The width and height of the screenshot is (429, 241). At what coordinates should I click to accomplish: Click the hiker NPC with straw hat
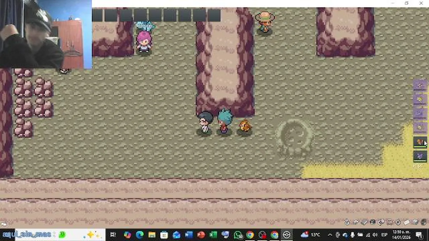click(264, 22)
